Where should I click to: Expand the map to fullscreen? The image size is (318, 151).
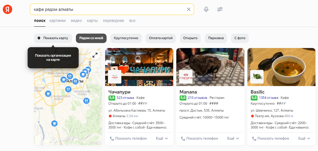pyautogui.click(x=95, y=55)
